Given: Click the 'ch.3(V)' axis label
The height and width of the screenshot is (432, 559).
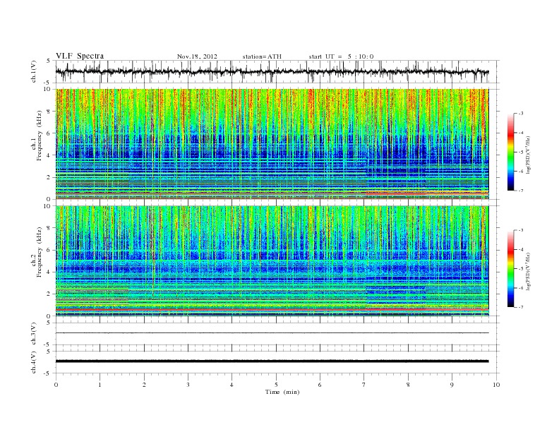Looking at the screenshot, I should tap(34, 335).
